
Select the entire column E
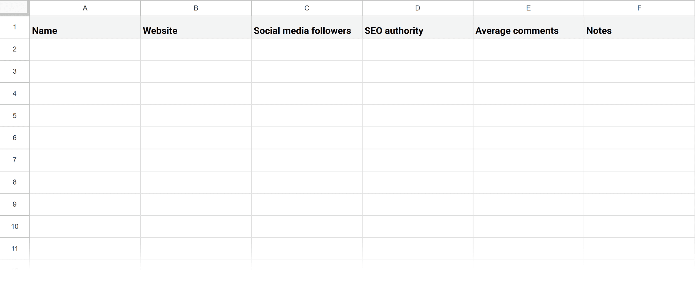pyautogui.click(x=528, y=8)
